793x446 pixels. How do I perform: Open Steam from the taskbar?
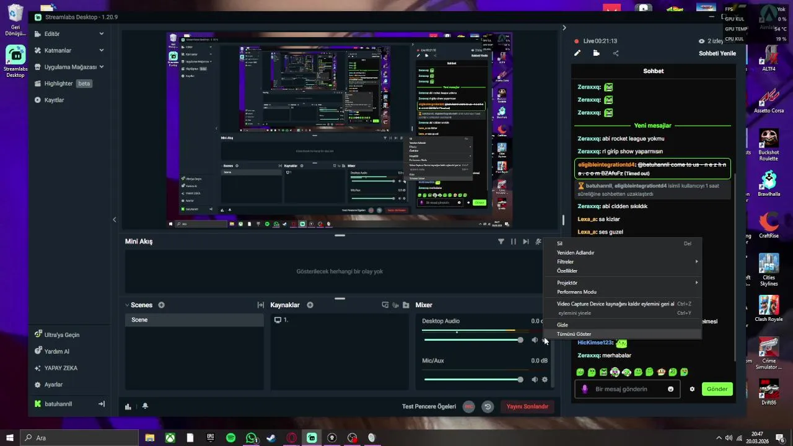click(x=271, y=438)
